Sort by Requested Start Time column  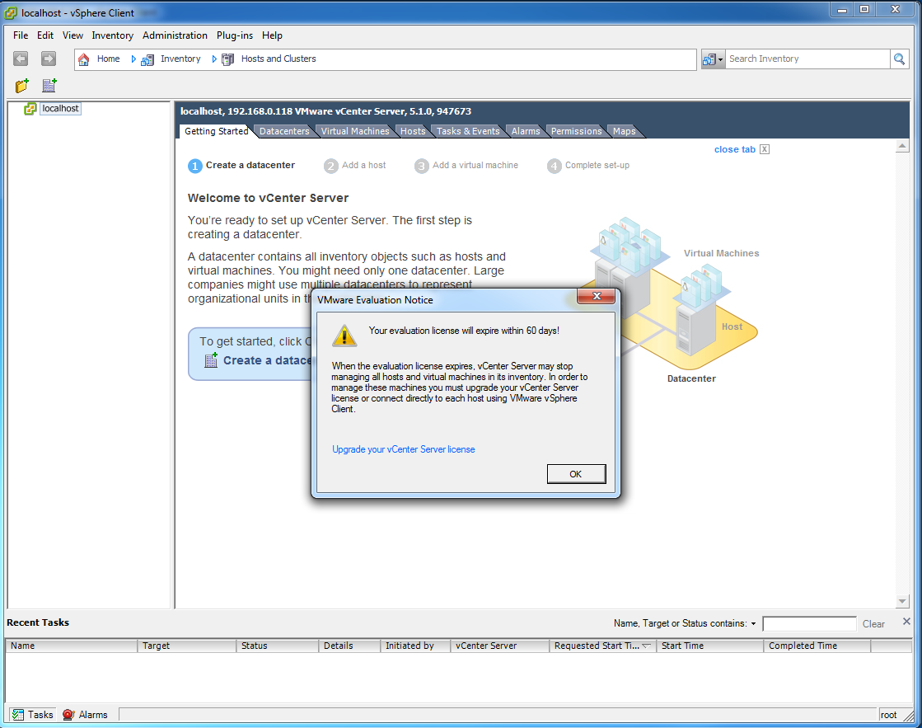click(x=602, y=646)
